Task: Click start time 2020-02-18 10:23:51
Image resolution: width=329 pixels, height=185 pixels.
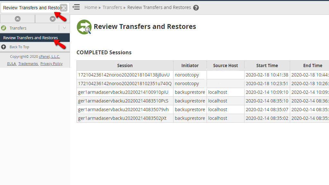Action: [x=267, y=84]
